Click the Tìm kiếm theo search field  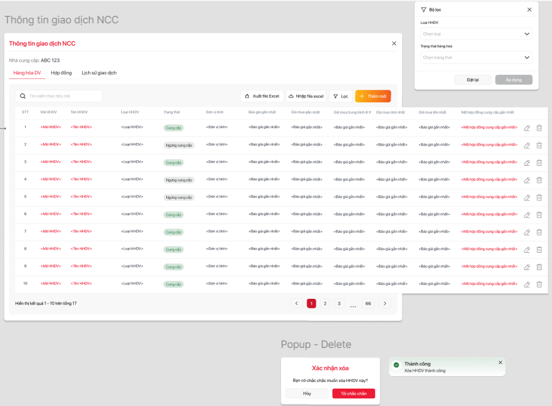[x=63, y=96]
